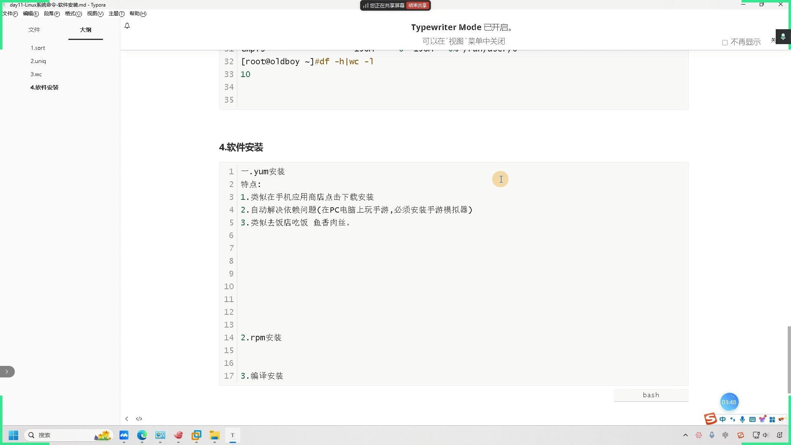Click line '3.类似去饭店吃饭 鱼香肉丝。'

click(x=296, y=222)
